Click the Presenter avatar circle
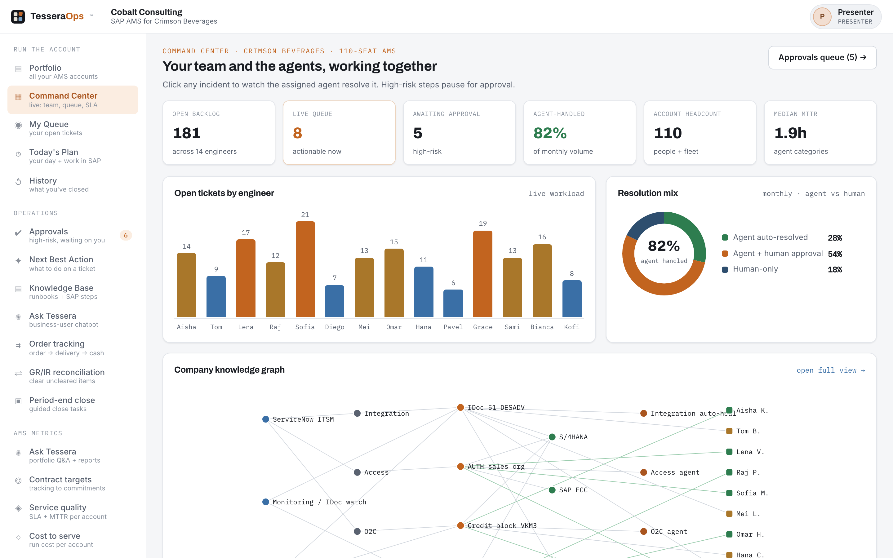Viewport: 893px width, 558px height. pos(822,17)
